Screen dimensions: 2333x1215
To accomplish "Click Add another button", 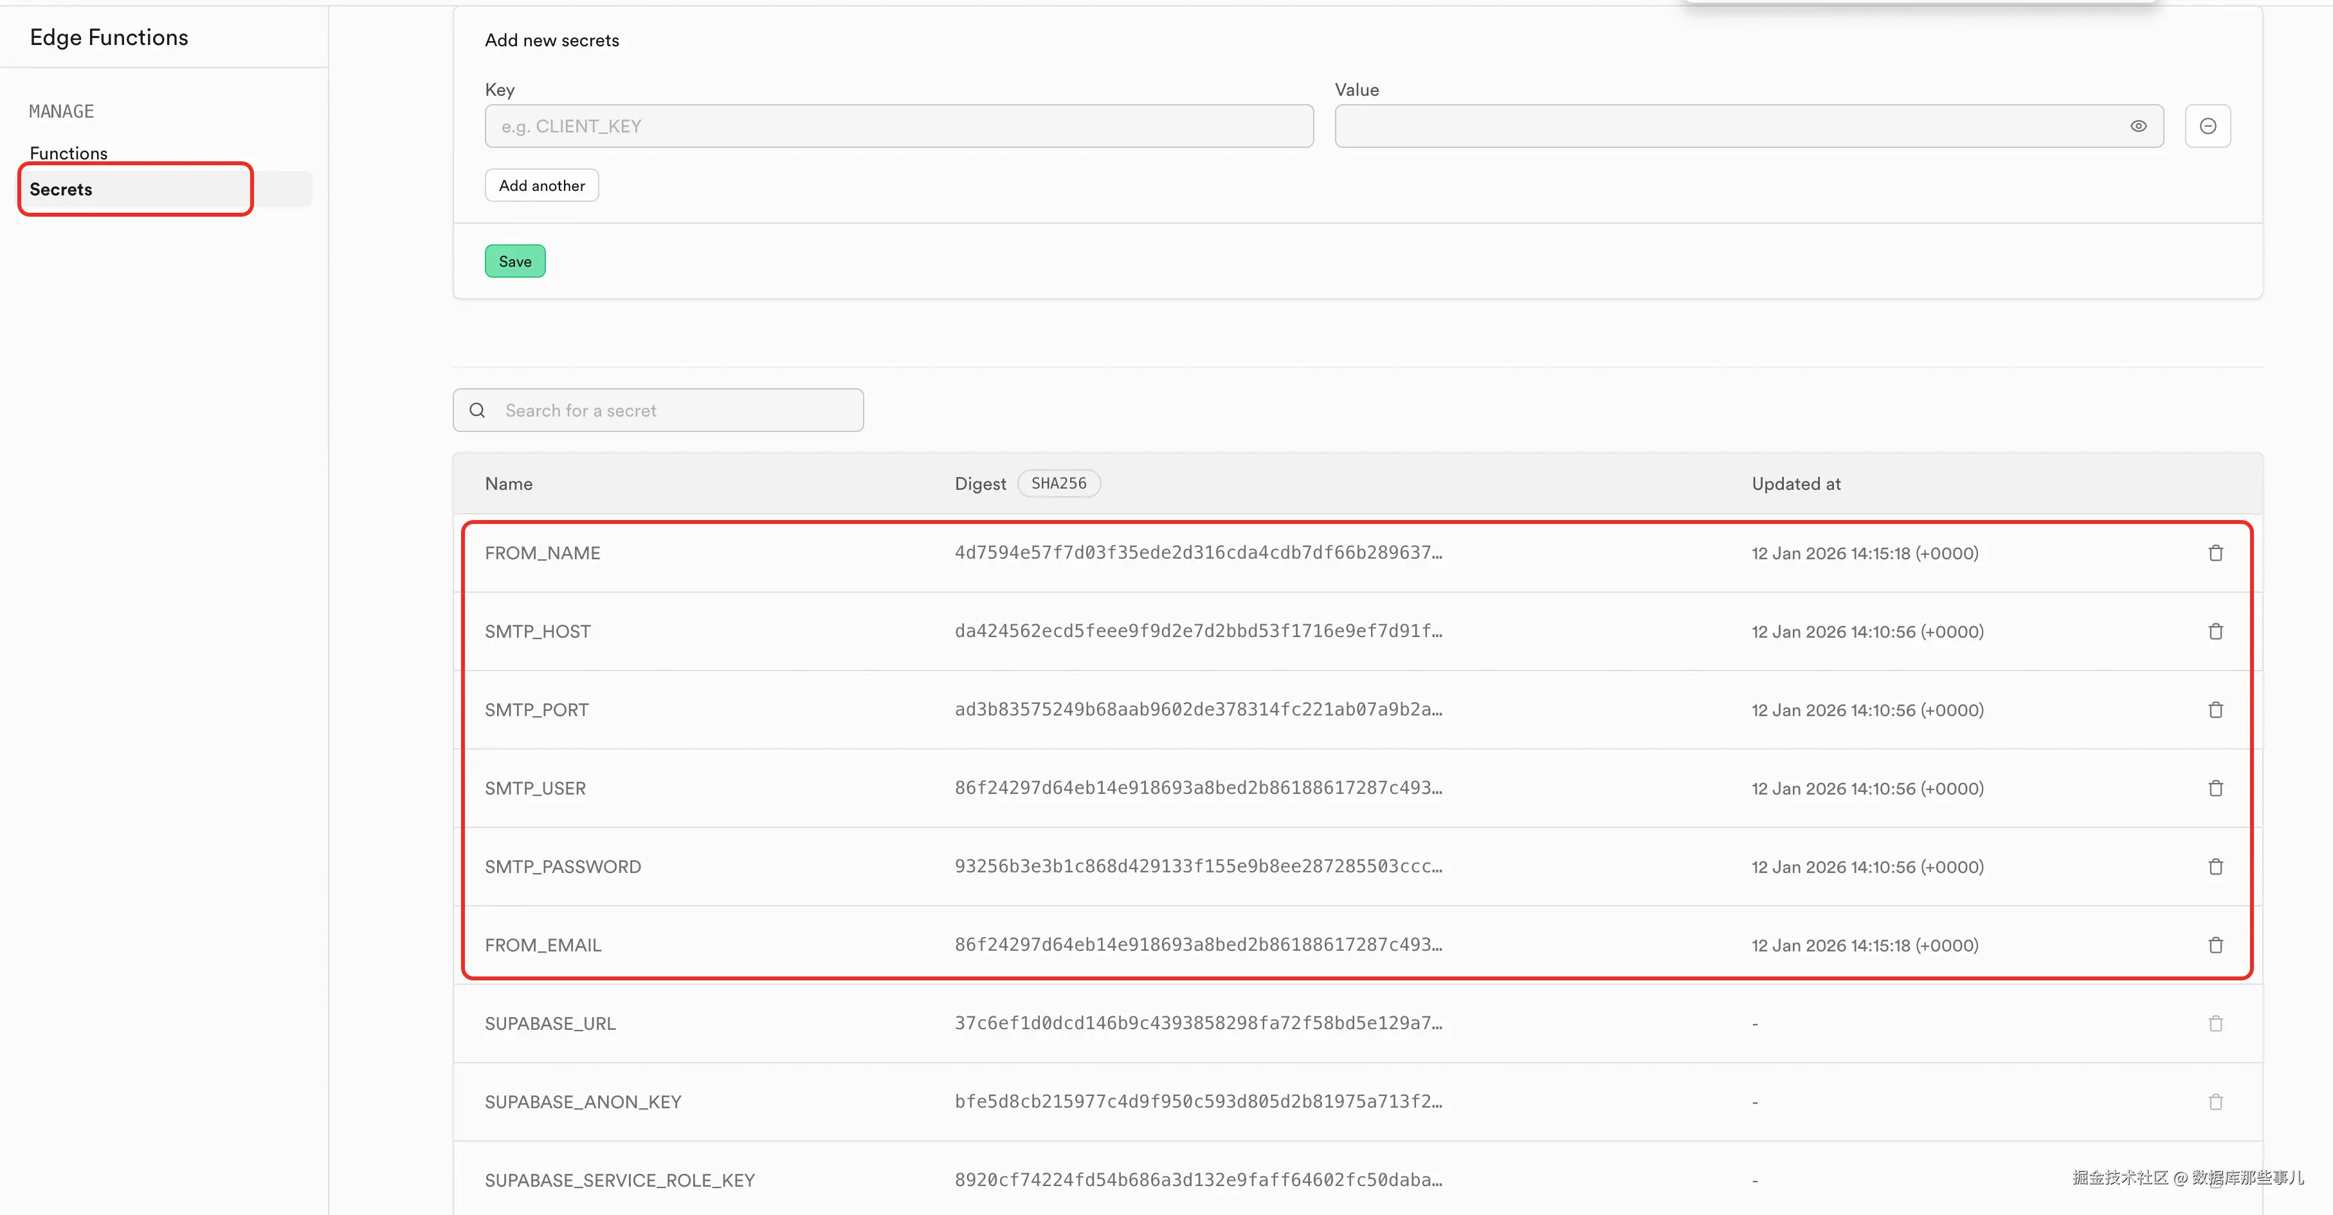I will point(541,186).
